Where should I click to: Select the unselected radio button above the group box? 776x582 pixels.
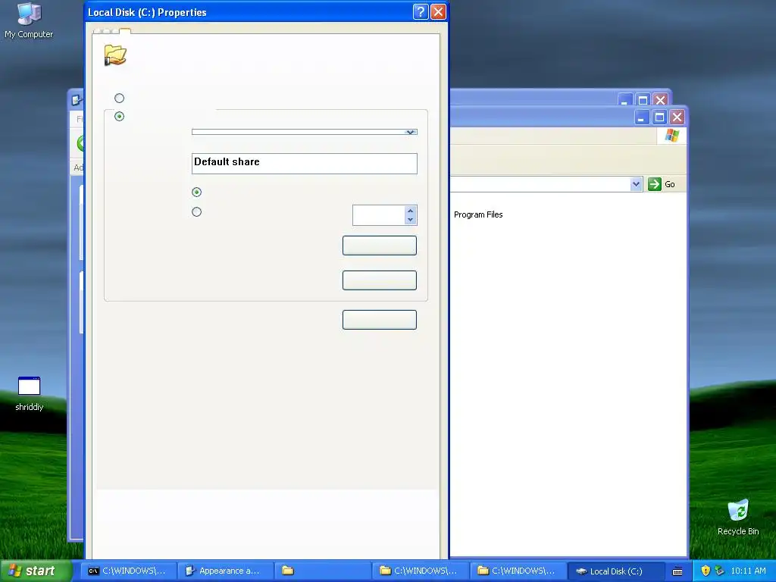119,98
